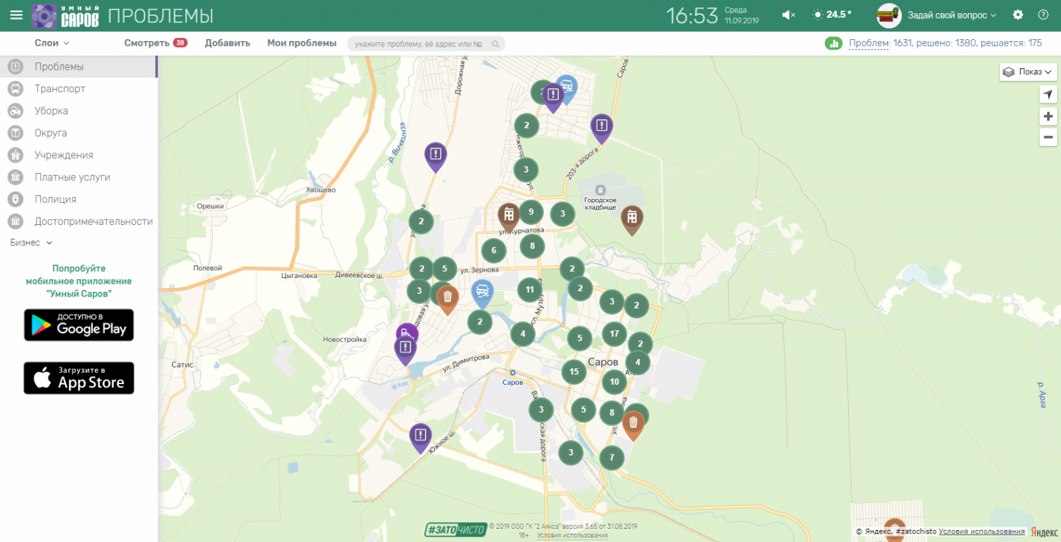The width and height of the screenshot is (1061, 542).
Task: Open the hamburger main menu
Action: click(17, 15)
